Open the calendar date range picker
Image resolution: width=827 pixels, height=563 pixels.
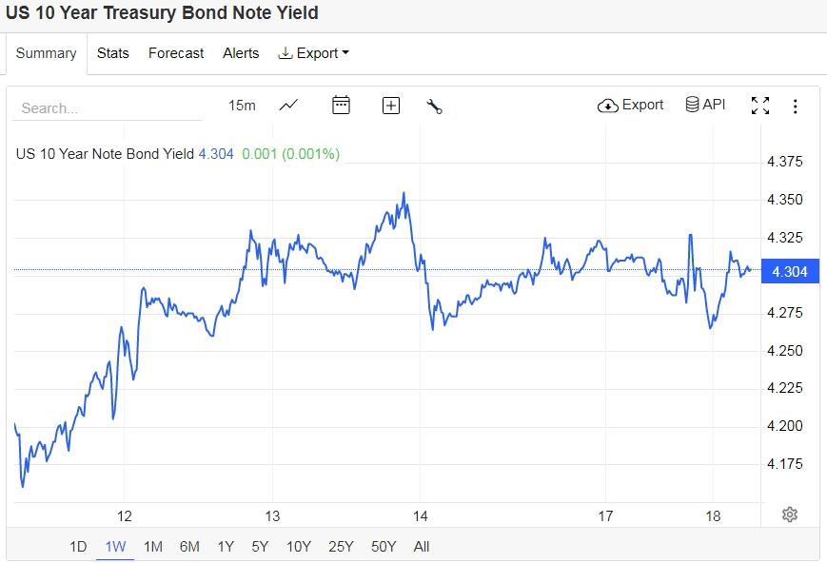pos(341,106)
